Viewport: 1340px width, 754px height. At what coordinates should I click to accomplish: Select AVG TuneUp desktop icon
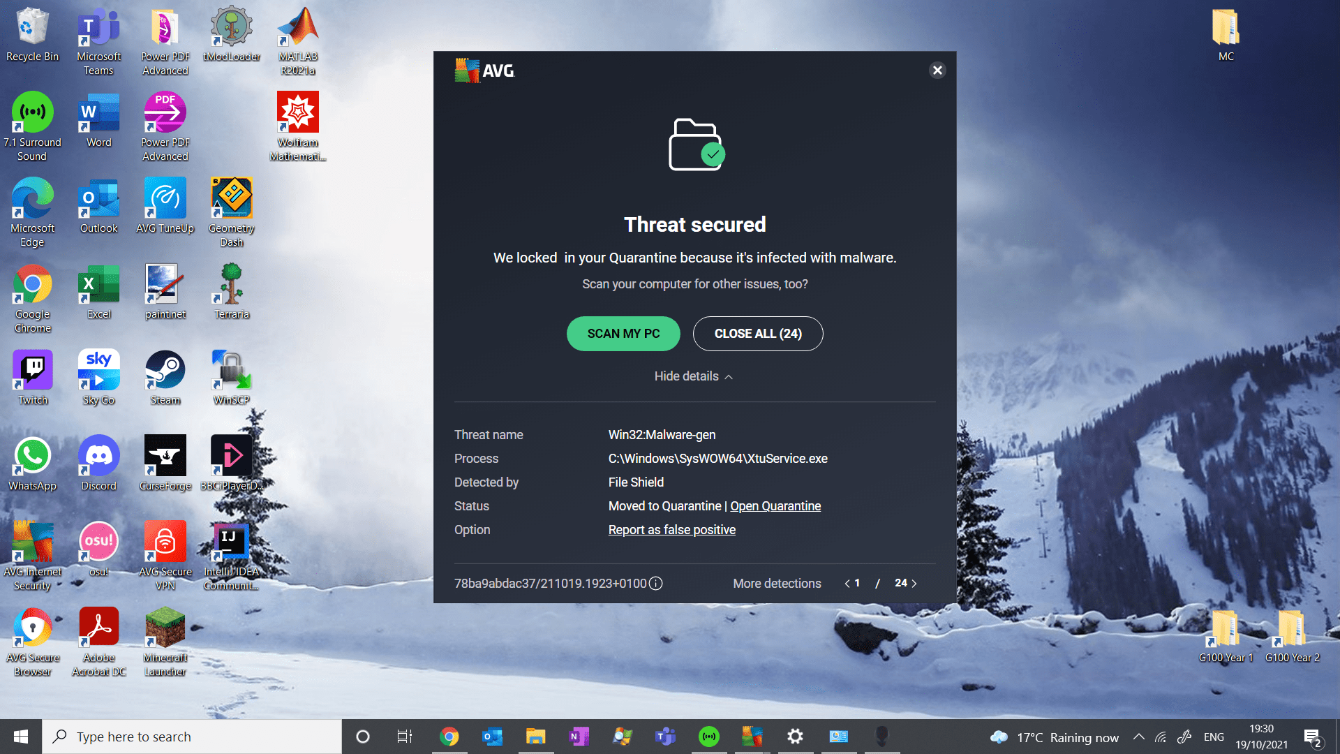point(165,206)
